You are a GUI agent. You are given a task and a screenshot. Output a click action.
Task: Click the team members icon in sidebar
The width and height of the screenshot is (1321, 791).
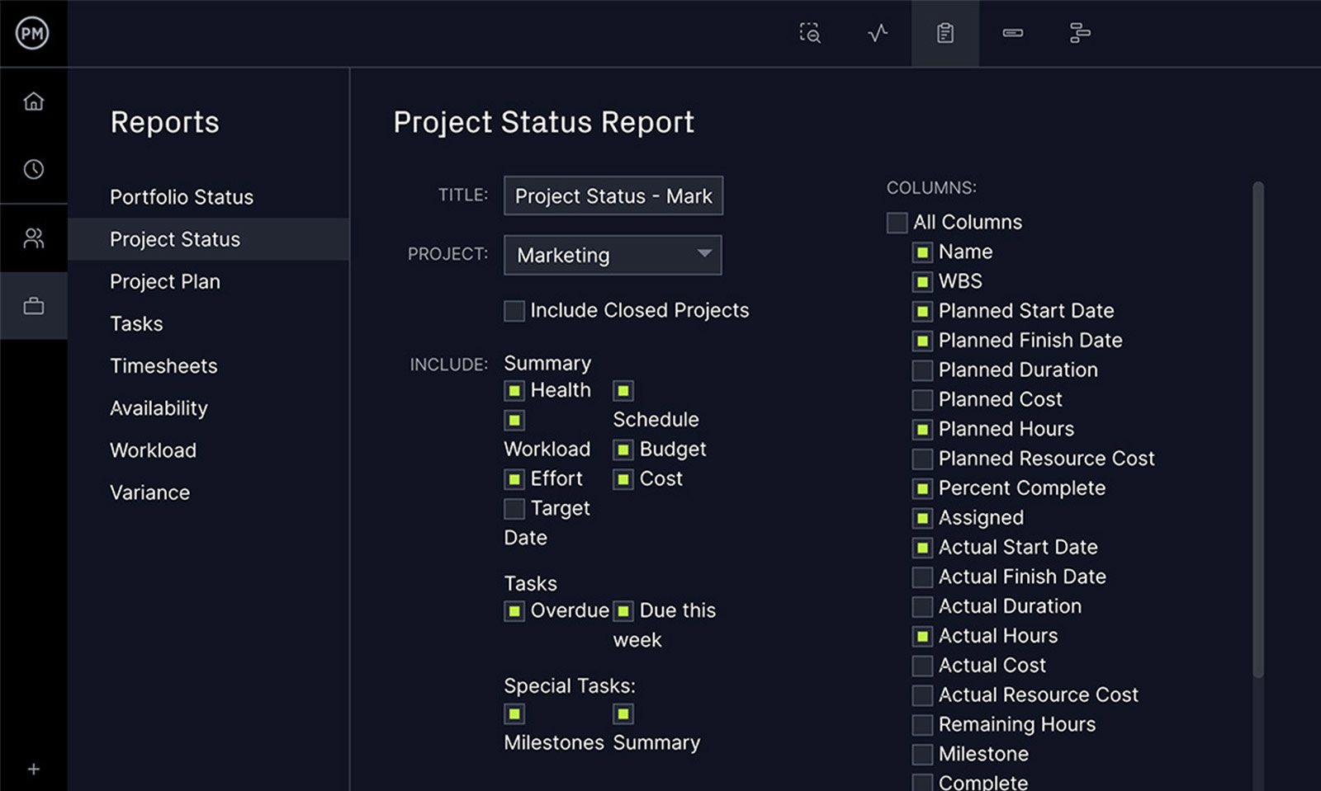pos(33,238)
